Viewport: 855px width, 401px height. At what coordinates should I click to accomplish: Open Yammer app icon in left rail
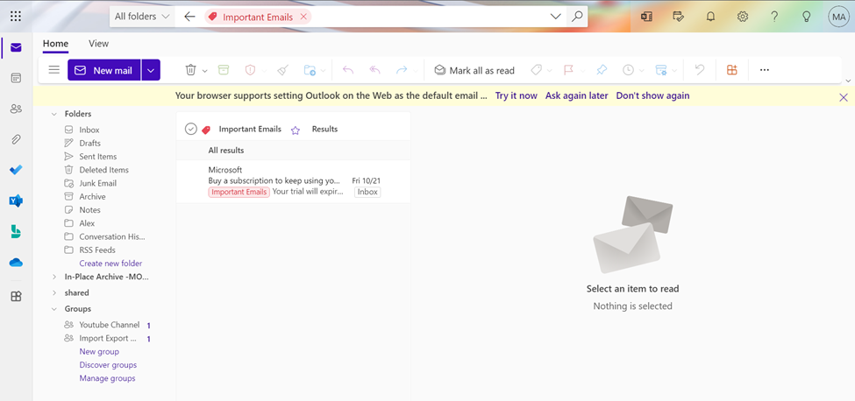coord(16,200)
